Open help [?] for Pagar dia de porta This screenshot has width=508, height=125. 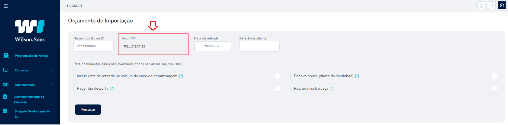click(x=112, y=89)
